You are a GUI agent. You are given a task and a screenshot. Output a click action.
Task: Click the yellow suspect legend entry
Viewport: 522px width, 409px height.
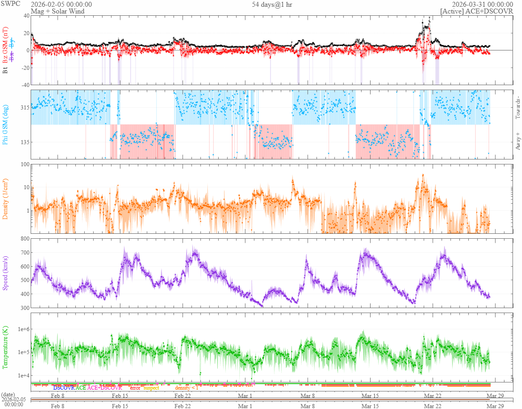(151, 388)
